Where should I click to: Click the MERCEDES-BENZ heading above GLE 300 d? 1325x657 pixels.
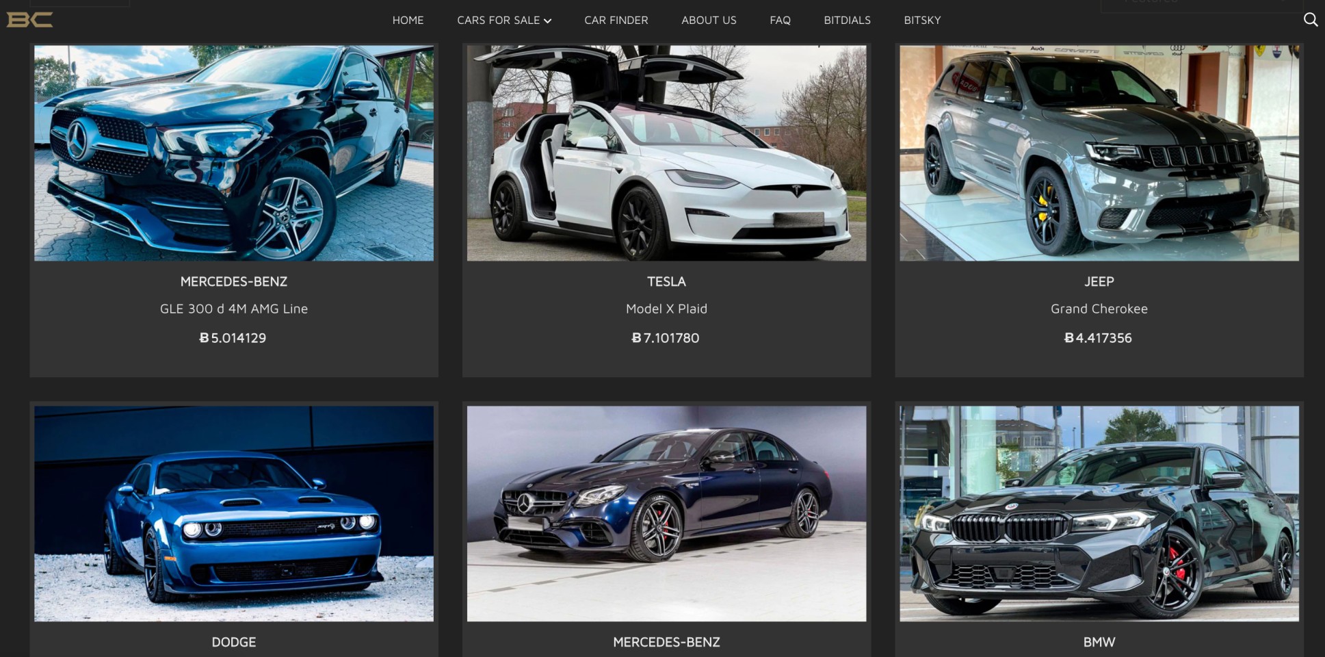pos(234,281)
